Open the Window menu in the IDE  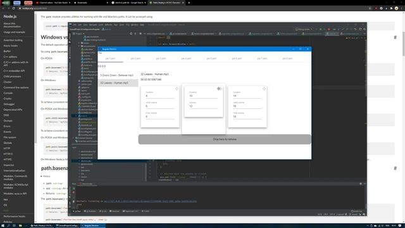coord(135,25)
